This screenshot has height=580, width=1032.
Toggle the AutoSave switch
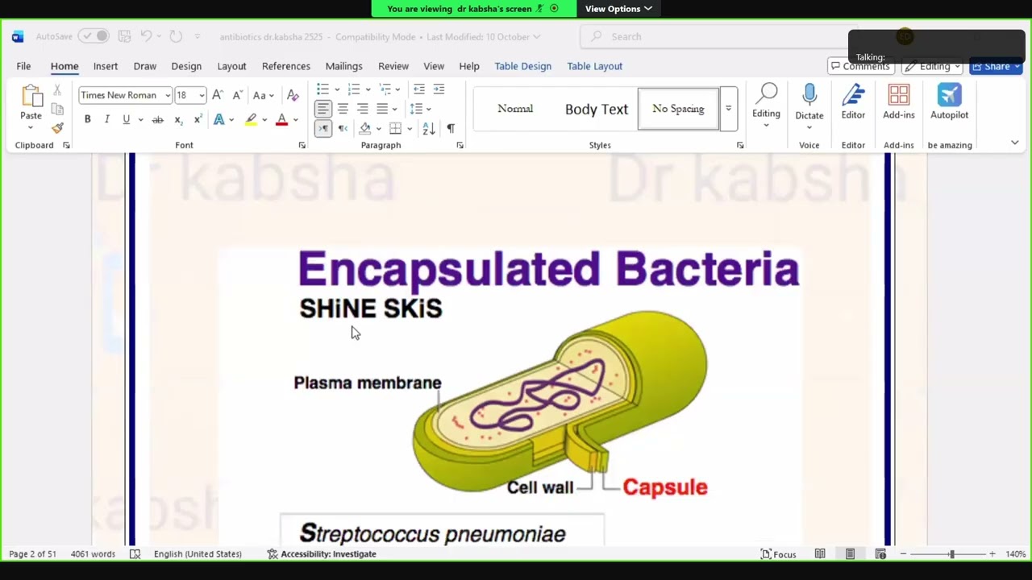[94, 36]
